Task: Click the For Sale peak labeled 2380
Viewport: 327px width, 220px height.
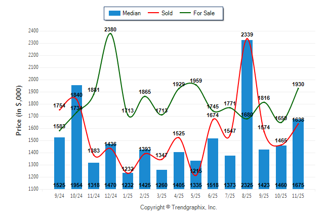Action: [x=111, y=33]
